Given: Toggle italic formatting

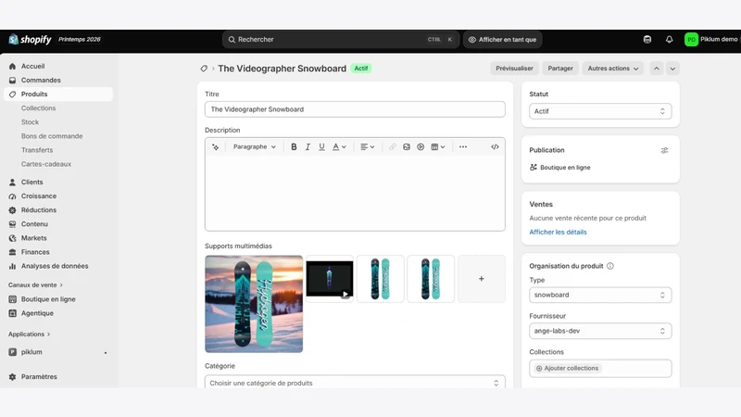Looking at the screenshot, I should 308,147.
